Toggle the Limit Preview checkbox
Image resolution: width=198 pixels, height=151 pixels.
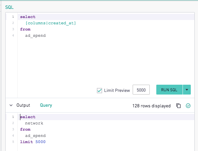click(x=99, y=90)
